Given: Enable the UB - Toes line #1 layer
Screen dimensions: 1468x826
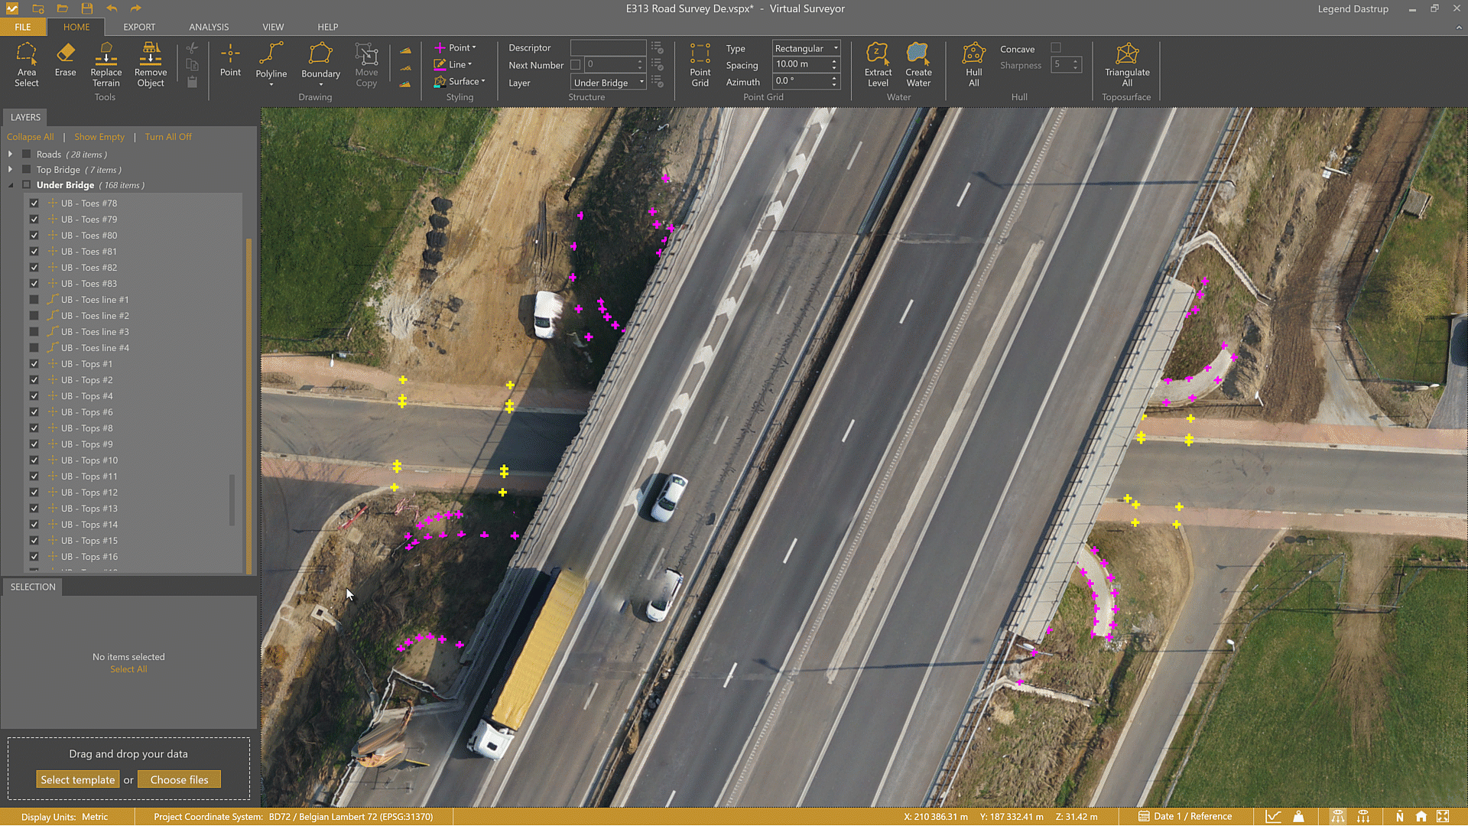Looking at the screenshot, I should (34, 299).
